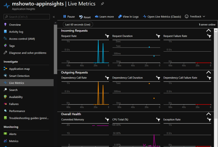The height and width of the screenshot is (147, 218).
Task: Click the pin icon beside Live Metrics title
Action: 102,4
